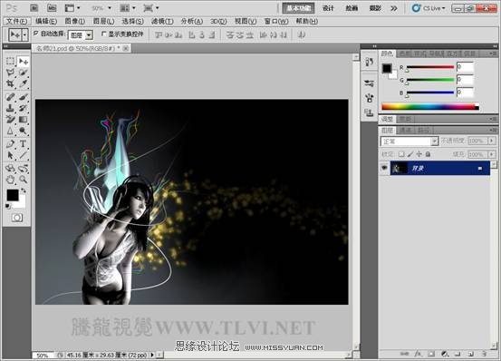Swap foreground and background colors
Image resolution: width=501 pixels, height=361 pixels.
(x=24, y=190)
